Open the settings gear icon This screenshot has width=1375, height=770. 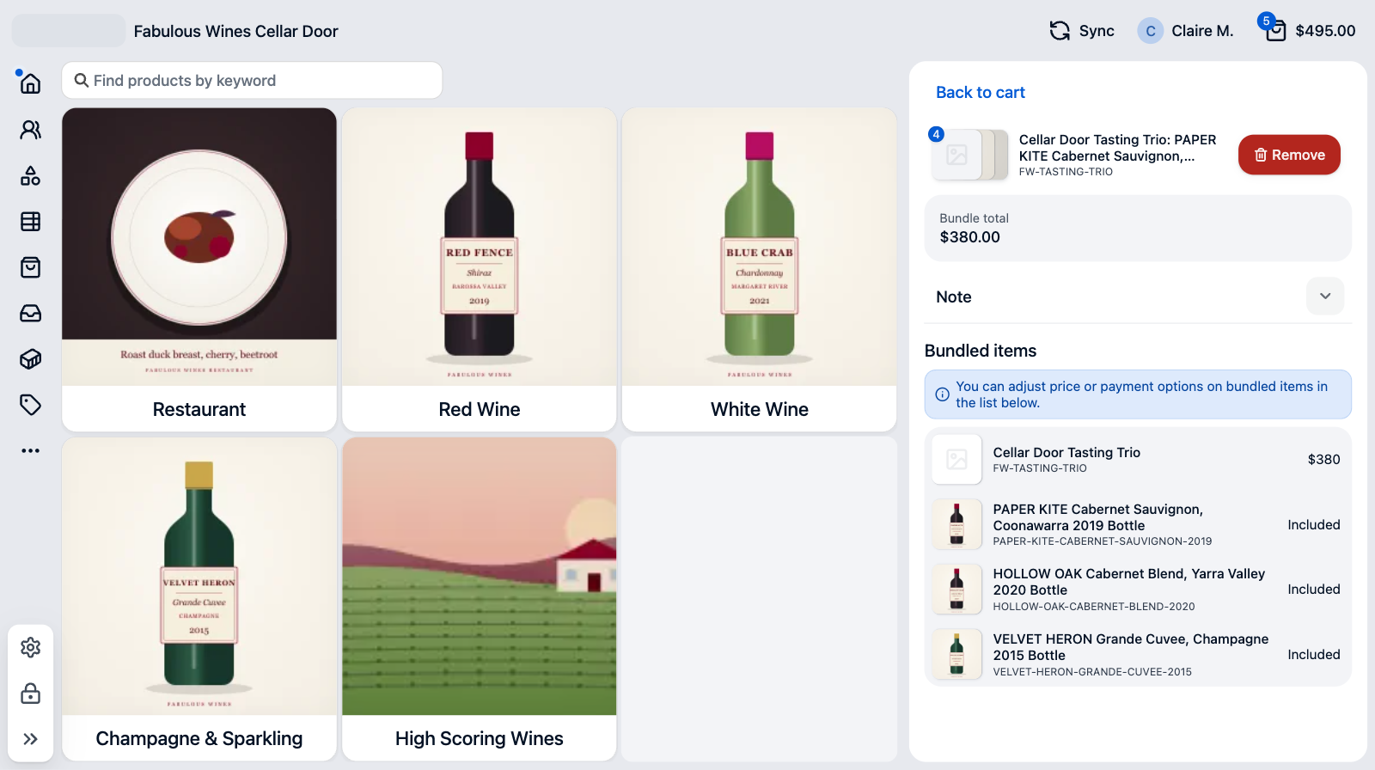tap(30, 647)
